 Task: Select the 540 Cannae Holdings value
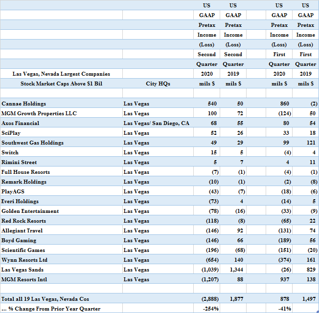pyautogui.click(x=212, y=104)
